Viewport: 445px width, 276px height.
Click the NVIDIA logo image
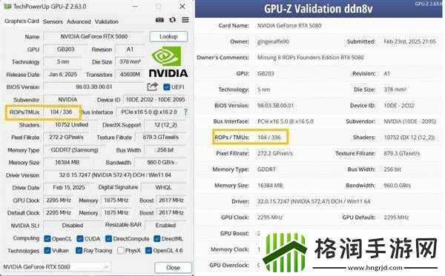[168, 62]
